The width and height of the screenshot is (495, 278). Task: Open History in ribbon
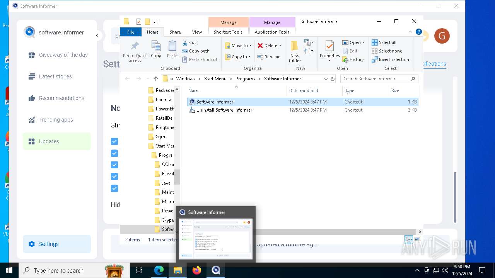pyautogui.click(x=353, y=59)
